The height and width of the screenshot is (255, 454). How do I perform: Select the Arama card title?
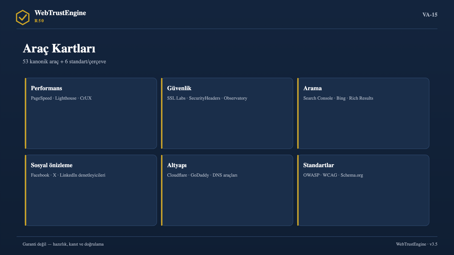pos(312,88)
